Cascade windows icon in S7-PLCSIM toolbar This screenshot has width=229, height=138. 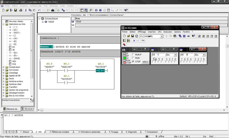[x=180, y=36]
